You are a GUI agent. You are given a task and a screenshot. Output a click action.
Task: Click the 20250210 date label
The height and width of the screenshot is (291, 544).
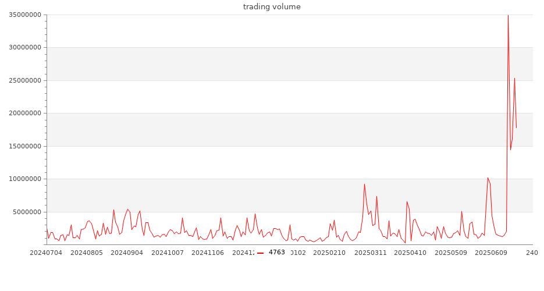(x=329, y=253)
